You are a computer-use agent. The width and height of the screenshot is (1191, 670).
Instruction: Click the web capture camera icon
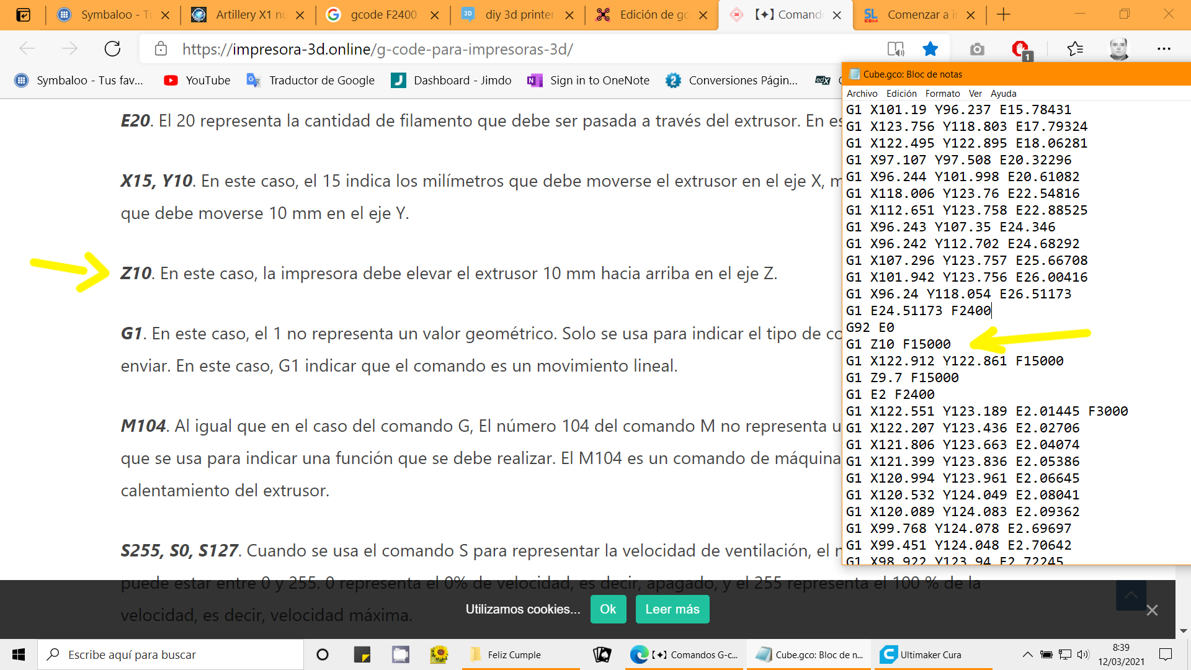click(x=977, y=49)
